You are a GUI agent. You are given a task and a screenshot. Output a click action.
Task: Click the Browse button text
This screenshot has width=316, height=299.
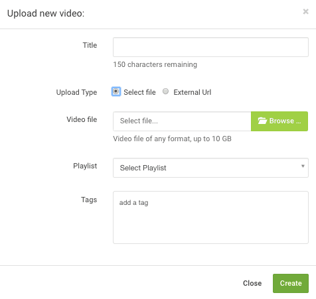tap(285, 121)
